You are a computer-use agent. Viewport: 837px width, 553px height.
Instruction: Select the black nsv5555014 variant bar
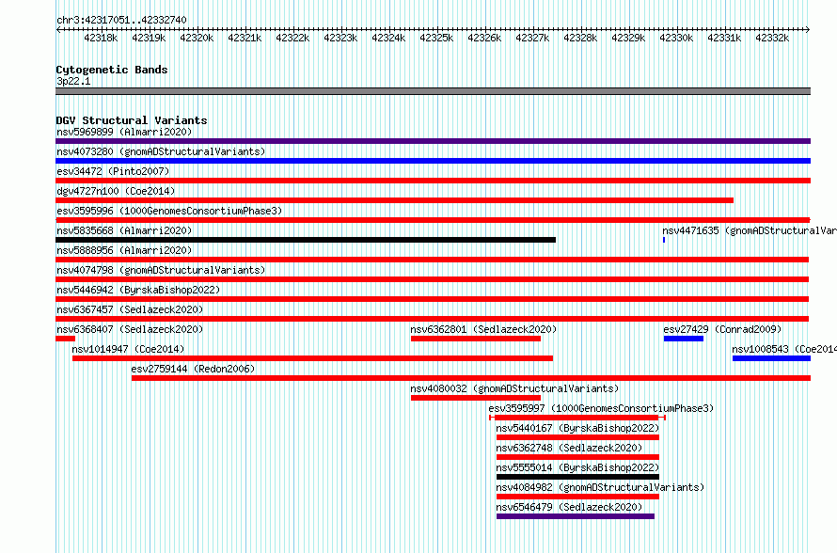(577, 477)
